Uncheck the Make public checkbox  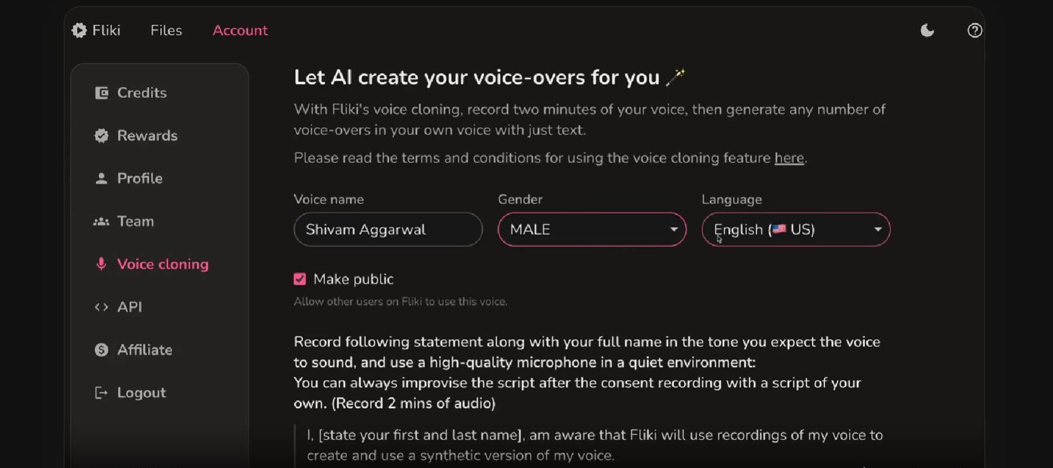(x=300, y=279)
